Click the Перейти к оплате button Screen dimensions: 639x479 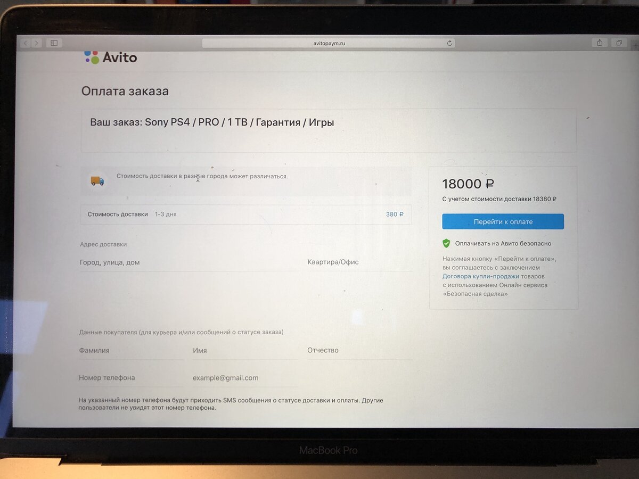click(503, 221)
